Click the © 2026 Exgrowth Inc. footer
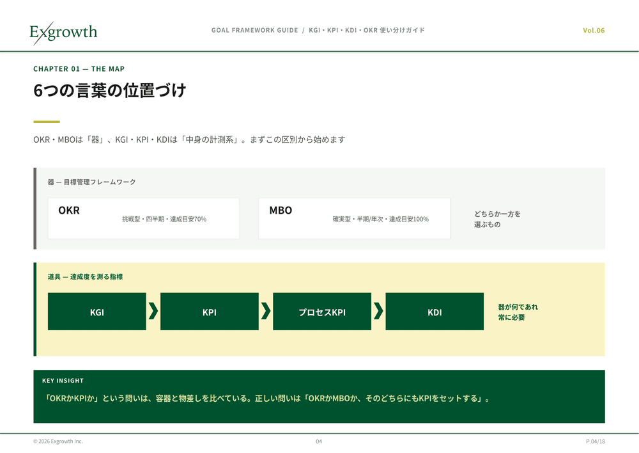 point(58,441)
